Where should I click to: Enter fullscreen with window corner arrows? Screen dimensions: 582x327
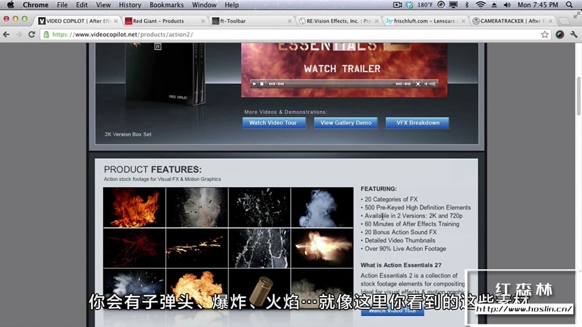tap(576, 15)
